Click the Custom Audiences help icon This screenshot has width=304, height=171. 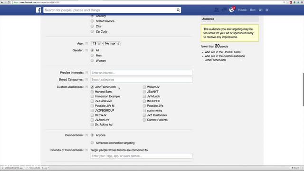(x=86, y=87)
